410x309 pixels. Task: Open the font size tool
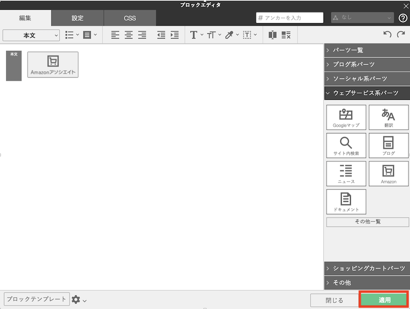[x=214, y=35]
